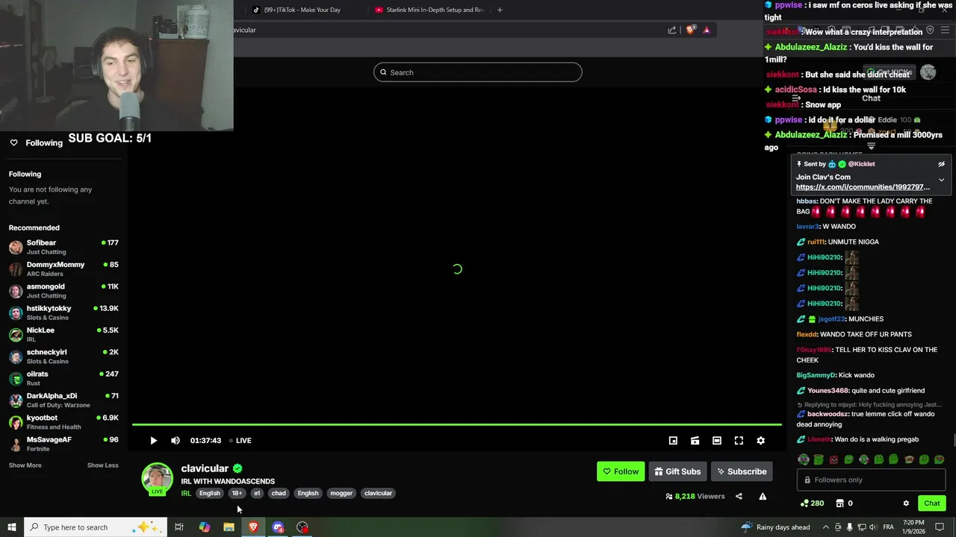Open video player settings gear
This screenshot has width=956, height=537.
(x=760, y=441)
